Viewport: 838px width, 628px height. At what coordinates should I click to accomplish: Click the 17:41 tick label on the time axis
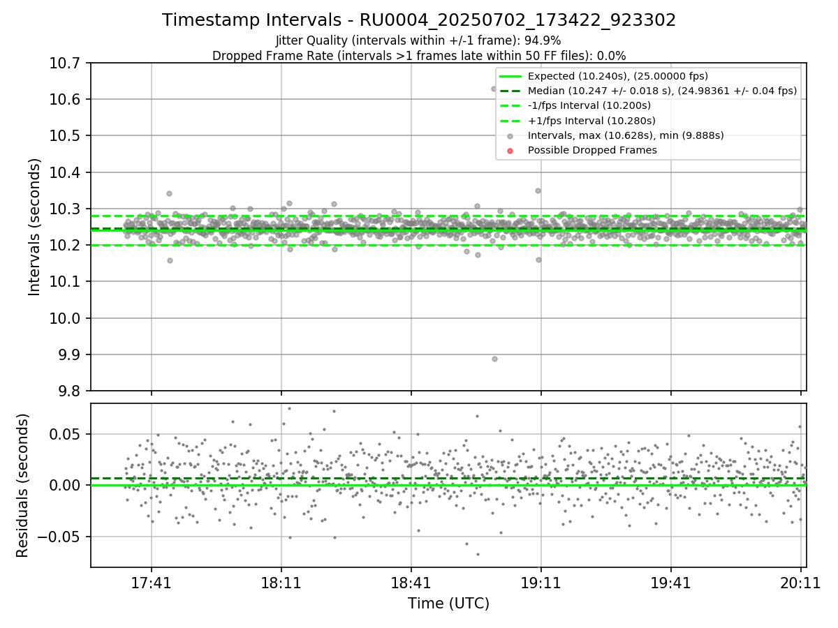click(151, 582)
